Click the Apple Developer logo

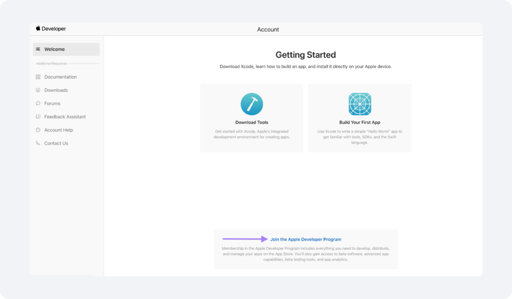click(51, 28)
